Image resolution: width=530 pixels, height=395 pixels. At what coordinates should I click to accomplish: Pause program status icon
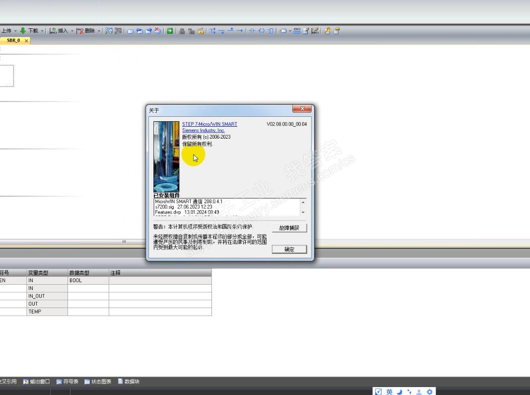(x=118, y=31)
